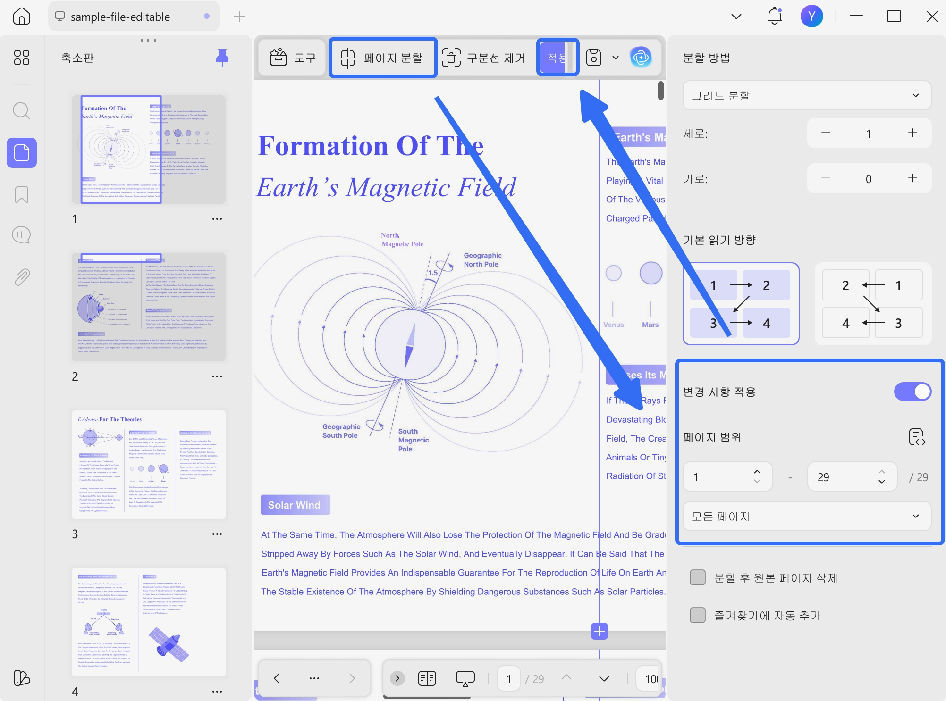
Task: Navigate back with left arrow
Action: coord(277,678)
